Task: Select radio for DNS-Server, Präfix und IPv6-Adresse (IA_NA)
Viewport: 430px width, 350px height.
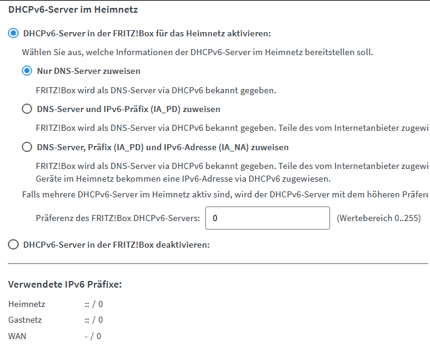Action: click(27, 147)
